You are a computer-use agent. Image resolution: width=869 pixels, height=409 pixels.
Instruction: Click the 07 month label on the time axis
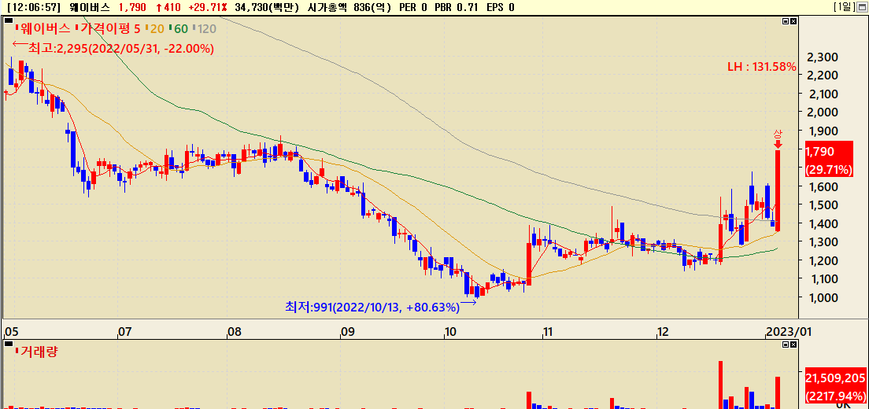tap(125, 333)
